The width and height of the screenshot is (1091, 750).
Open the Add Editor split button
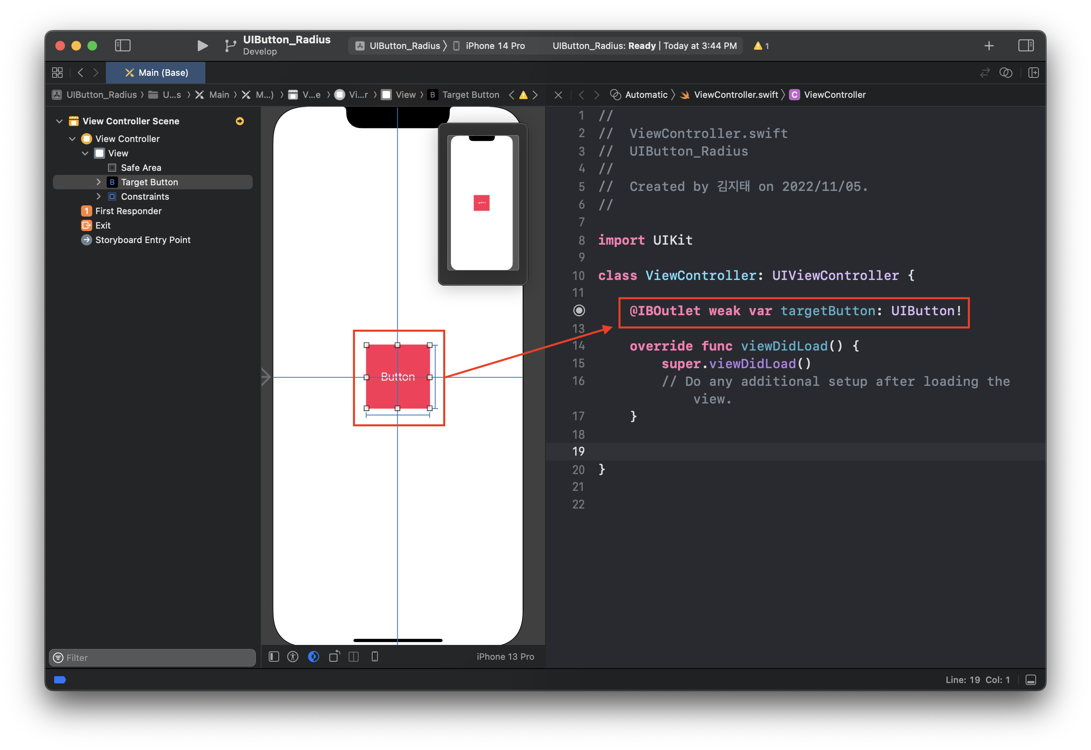pyautogui.click(x=1033, y=72)
